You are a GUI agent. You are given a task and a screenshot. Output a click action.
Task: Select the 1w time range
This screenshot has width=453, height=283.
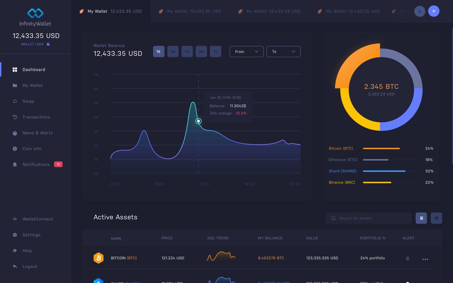[173, 51]
